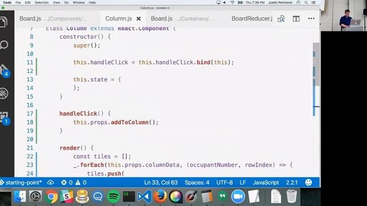Open Visual Studio Code from the dock
Screen dimensions: 367x206
(x=145, y=196)
